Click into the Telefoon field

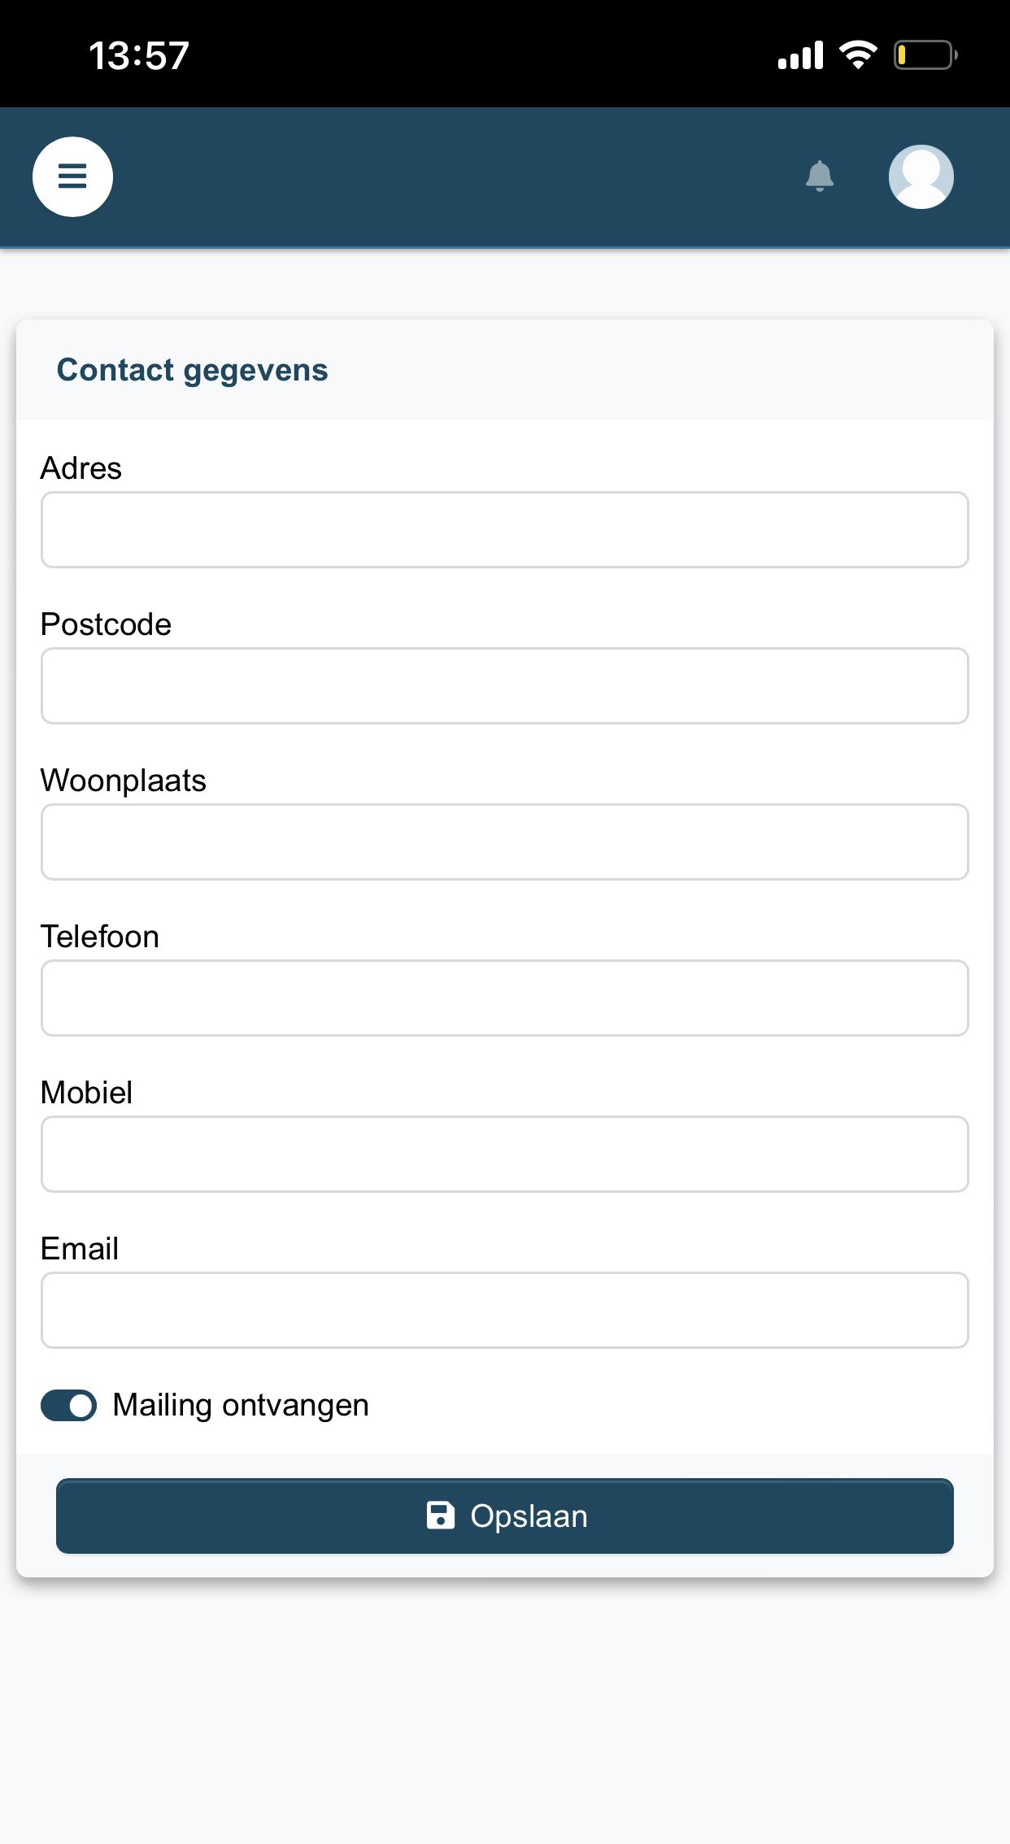pyautogui.click(x=505, y=998)
